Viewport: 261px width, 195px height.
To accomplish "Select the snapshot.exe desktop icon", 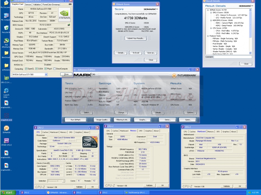I will click(6, 115).
